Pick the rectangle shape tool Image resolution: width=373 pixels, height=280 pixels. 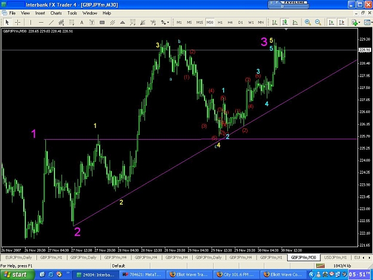102,22
